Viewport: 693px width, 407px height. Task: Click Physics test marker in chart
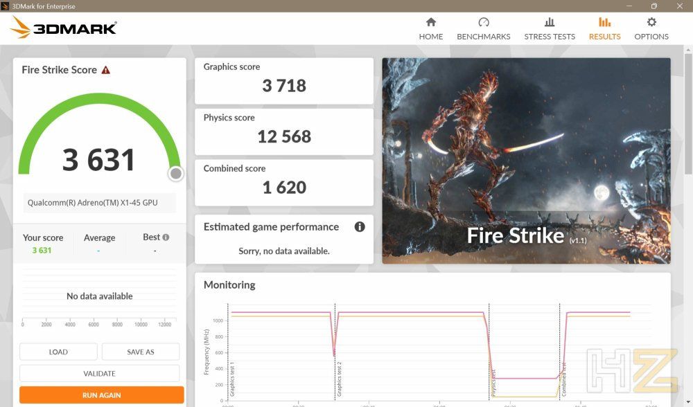click(x=493, y=382)
